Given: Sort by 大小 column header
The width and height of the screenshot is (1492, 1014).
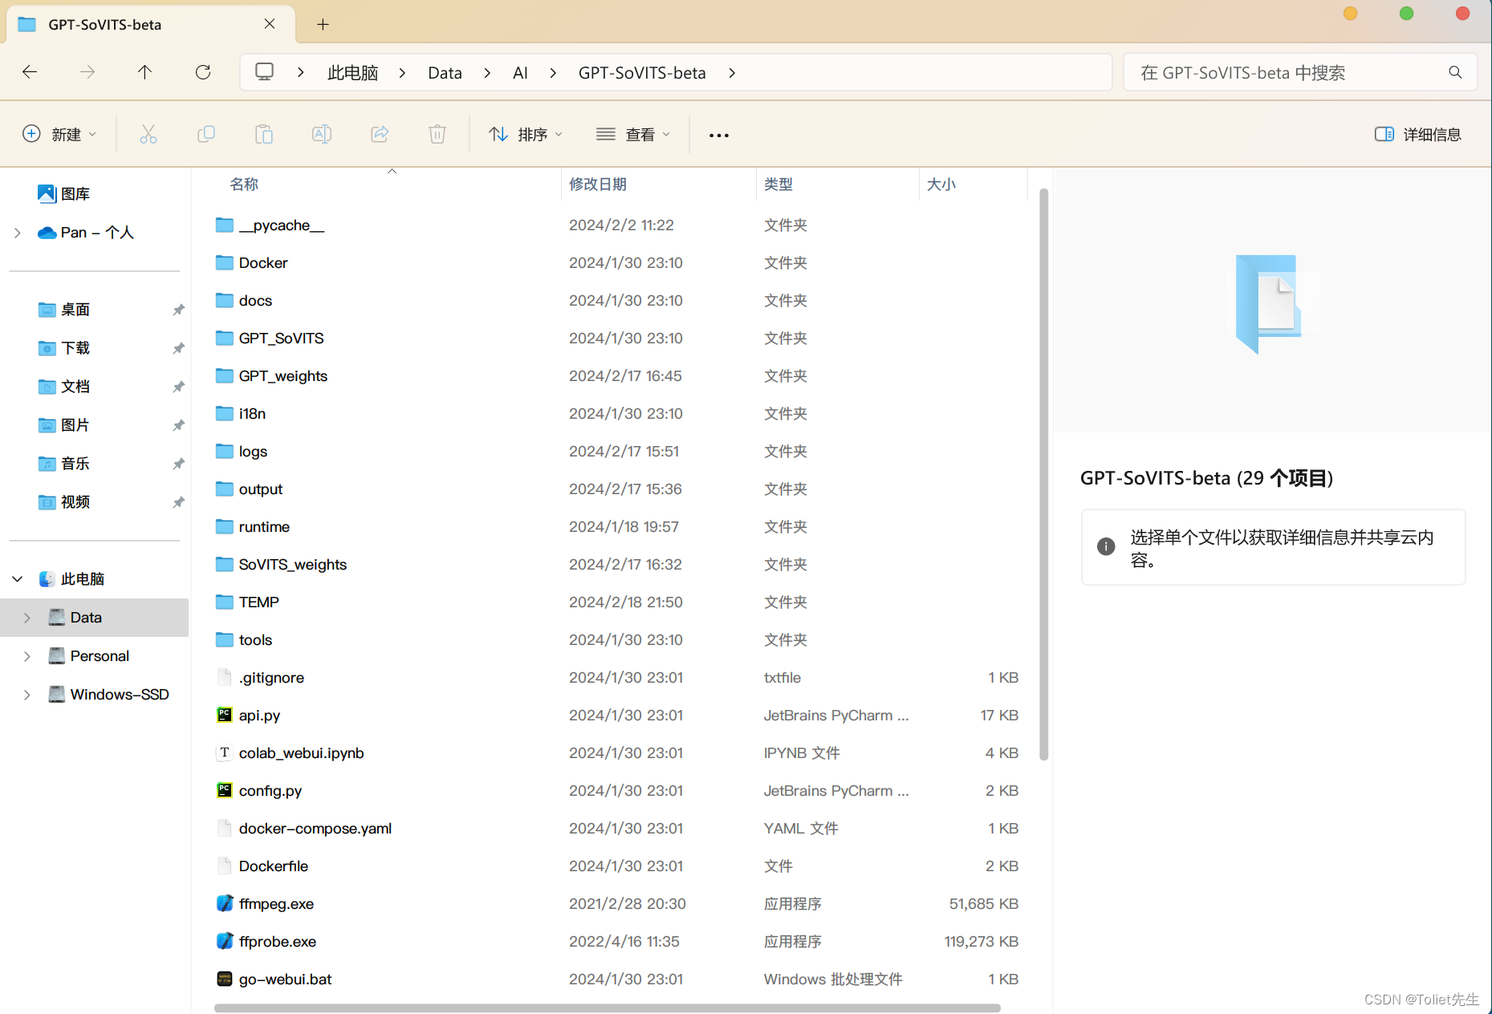Looking at the screenshot, I should tap(941, 184).
